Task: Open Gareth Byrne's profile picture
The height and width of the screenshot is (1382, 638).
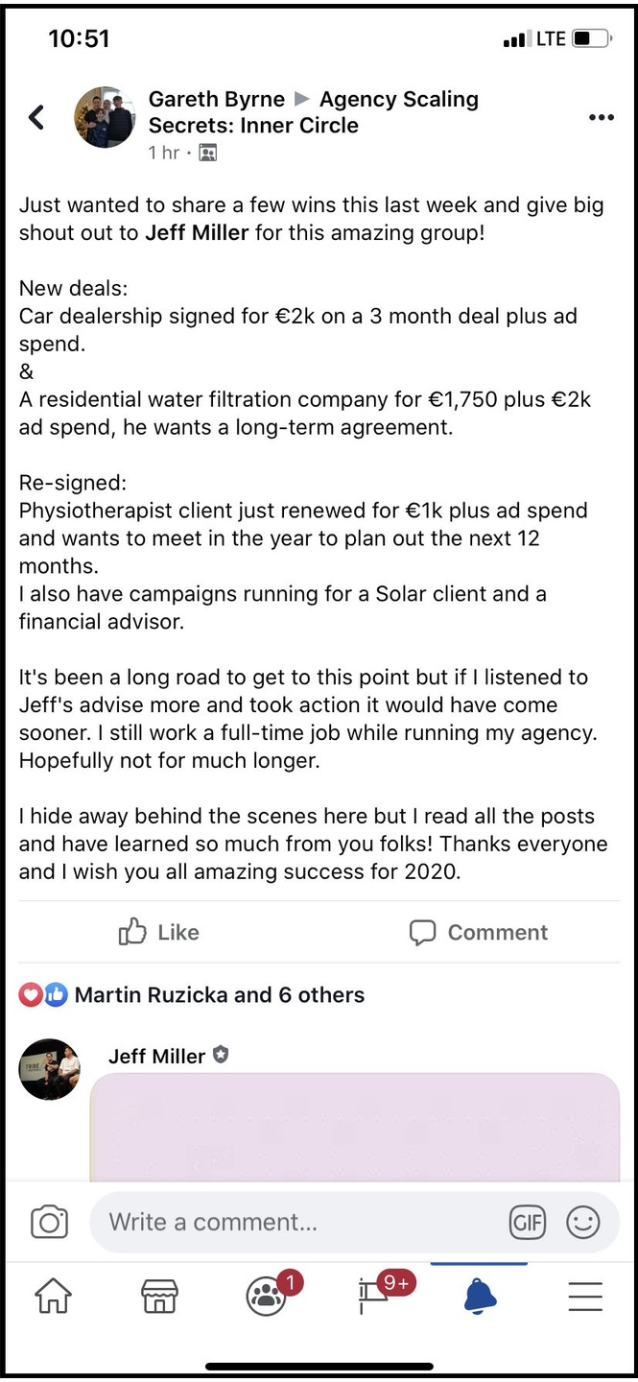Action: tap(105, 117)
